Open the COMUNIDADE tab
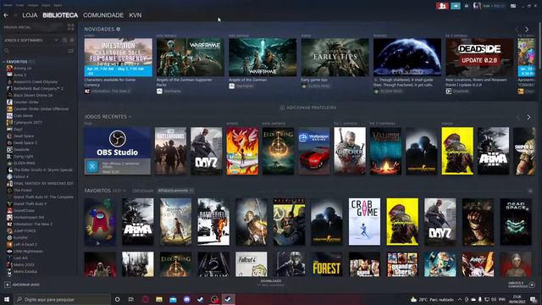542x305 pixels. [103, 15]
